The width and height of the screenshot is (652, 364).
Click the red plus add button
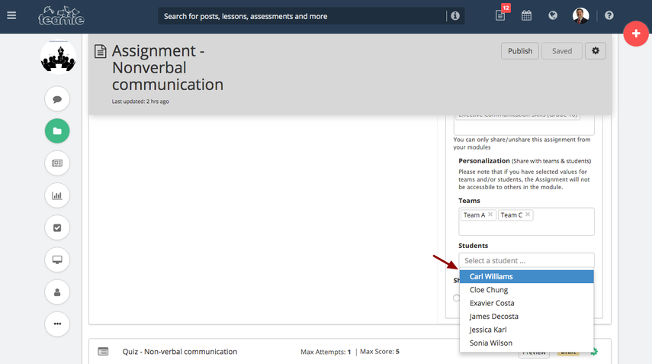pos(636,34)
